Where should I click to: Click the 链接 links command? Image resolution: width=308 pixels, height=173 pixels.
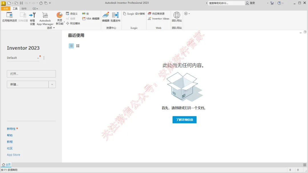70,18
